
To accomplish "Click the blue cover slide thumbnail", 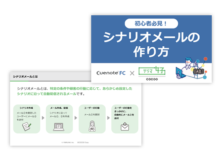I will [151, 49].
